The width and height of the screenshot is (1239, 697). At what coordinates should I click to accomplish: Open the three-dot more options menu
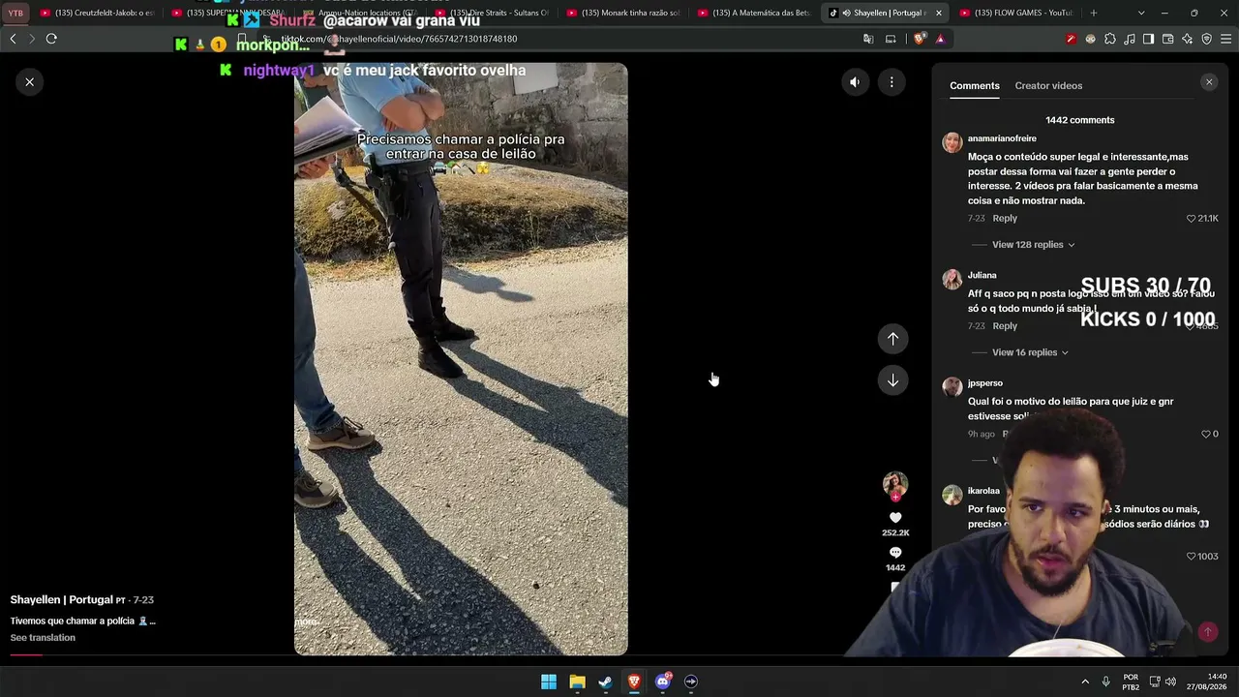891,82
